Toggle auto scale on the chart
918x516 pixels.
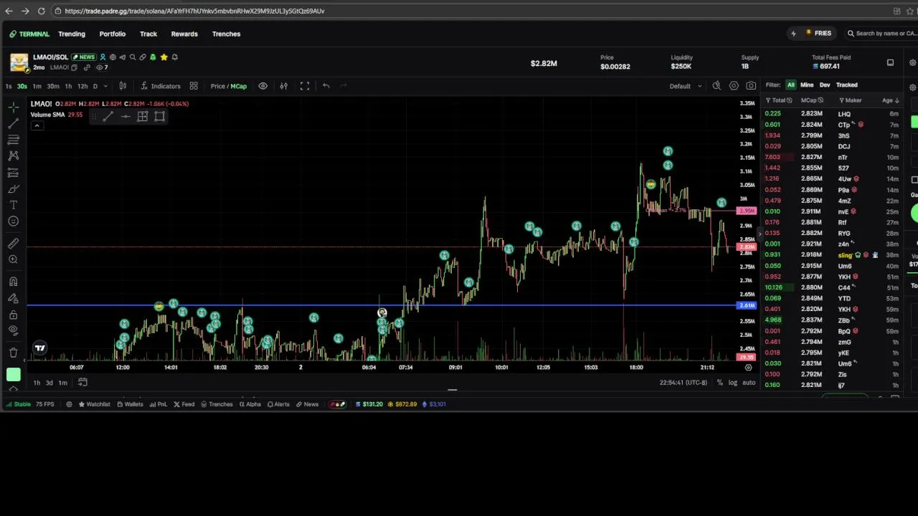[749, 383]
